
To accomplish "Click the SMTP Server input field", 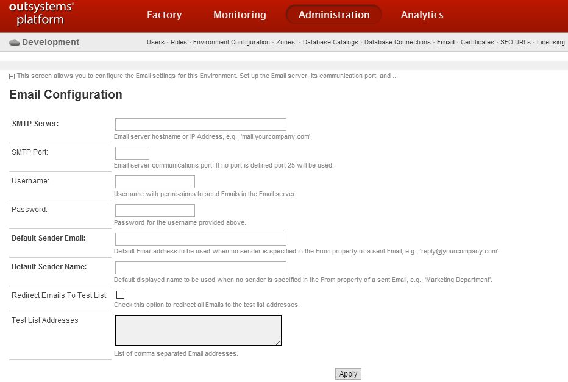I will click(201, 124).
